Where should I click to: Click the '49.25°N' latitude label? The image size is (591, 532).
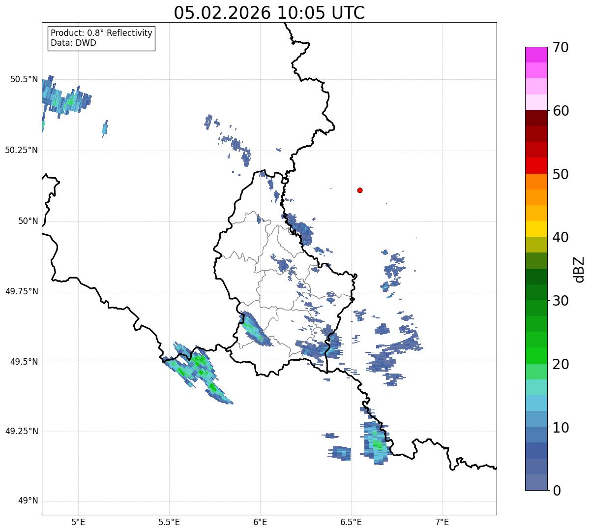(22, 431)
